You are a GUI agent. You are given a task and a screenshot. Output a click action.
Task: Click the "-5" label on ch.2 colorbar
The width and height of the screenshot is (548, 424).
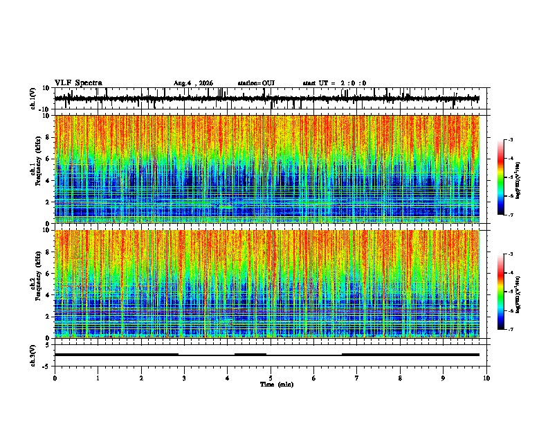[511, 292]
